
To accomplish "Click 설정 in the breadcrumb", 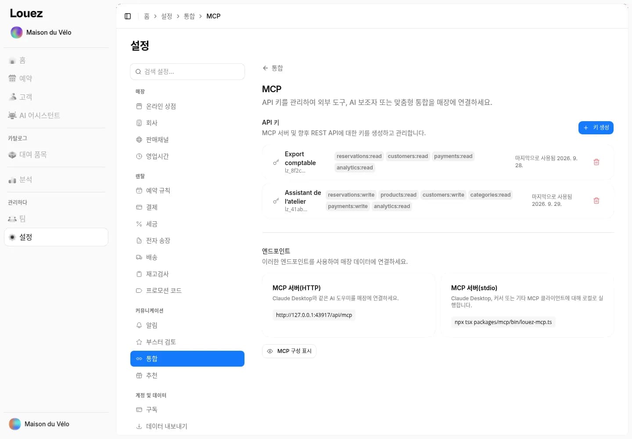I will [167, 16].
